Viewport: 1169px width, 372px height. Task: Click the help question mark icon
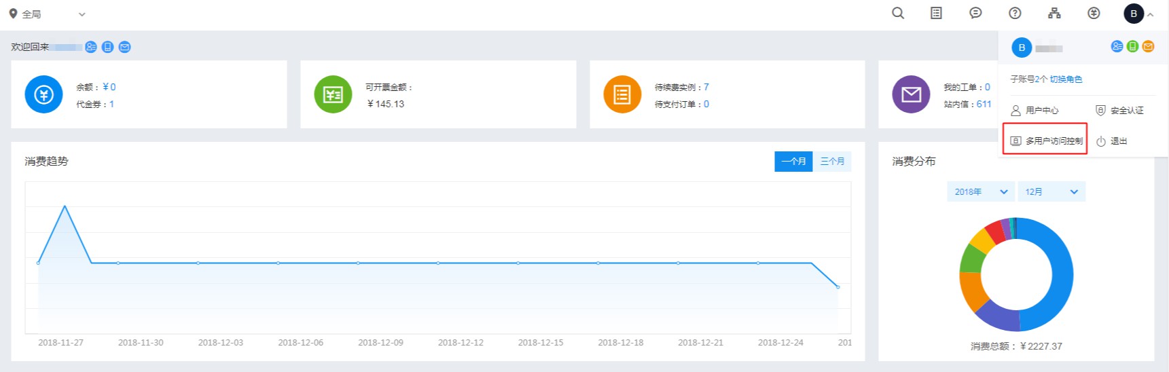tap(1015, 14)
